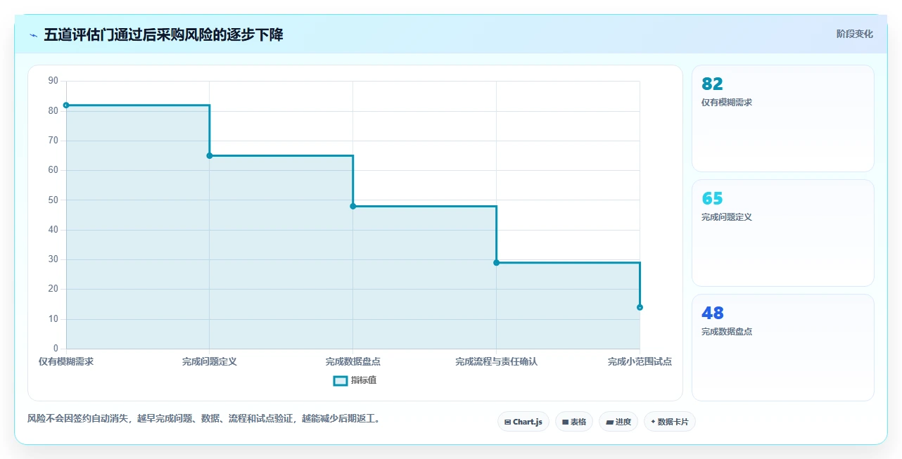Click x-axis label 完成流程与责任确认
The image size is (902, 459).
coord(497,361)
